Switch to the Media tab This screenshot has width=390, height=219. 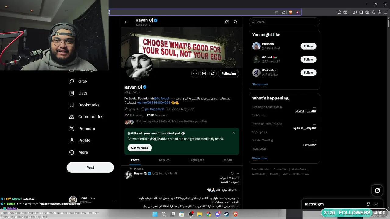228,160
